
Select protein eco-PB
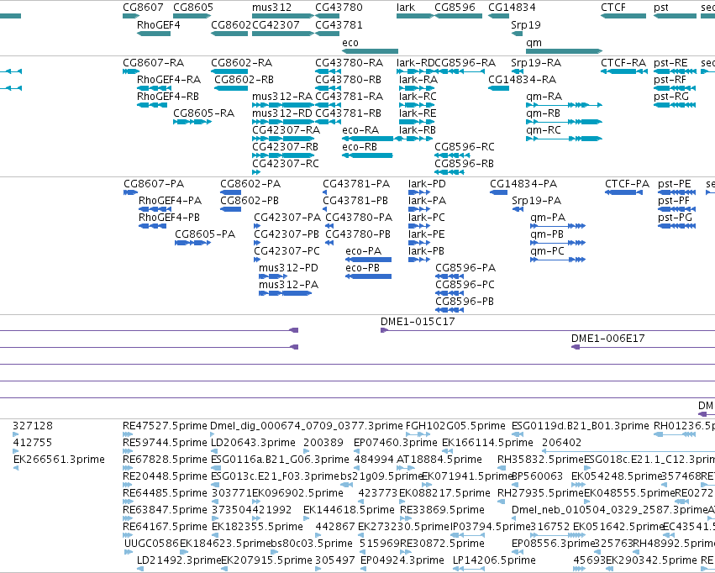(x=362, y=269)
